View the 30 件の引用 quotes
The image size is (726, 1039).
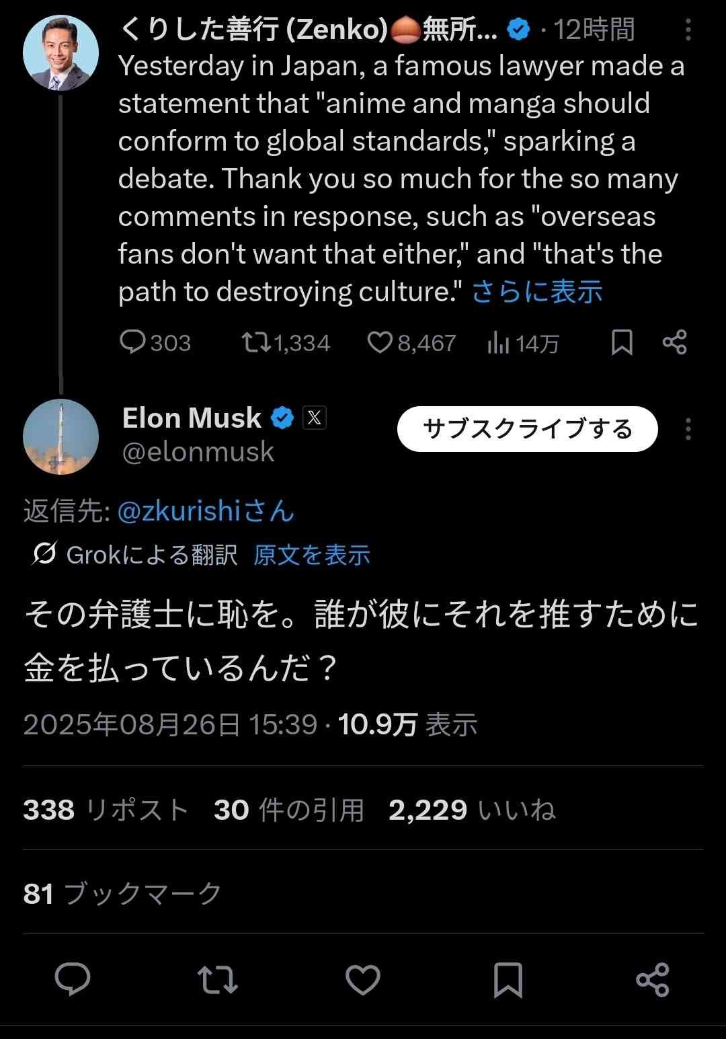[288, 810]
